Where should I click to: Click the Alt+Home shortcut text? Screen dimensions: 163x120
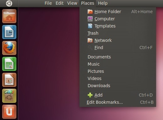pos(142,12)
